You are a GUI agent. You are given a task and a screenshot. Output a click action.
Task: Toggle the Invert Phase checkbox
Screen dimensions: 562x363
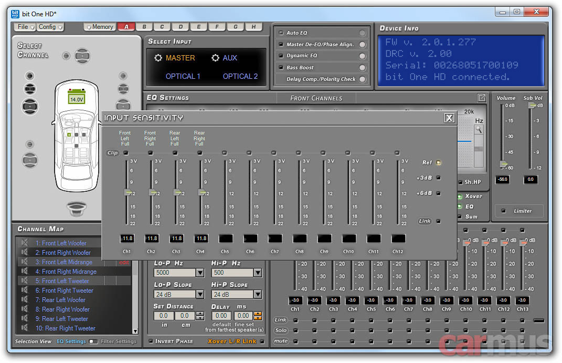151,341
